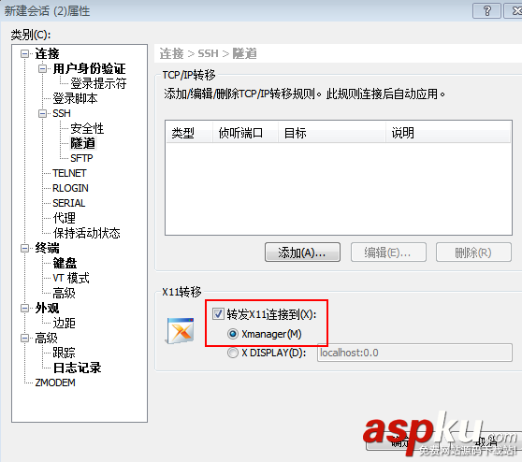Select 隧道 item in tree
The image size is (522, 462).
click(83, 143)
